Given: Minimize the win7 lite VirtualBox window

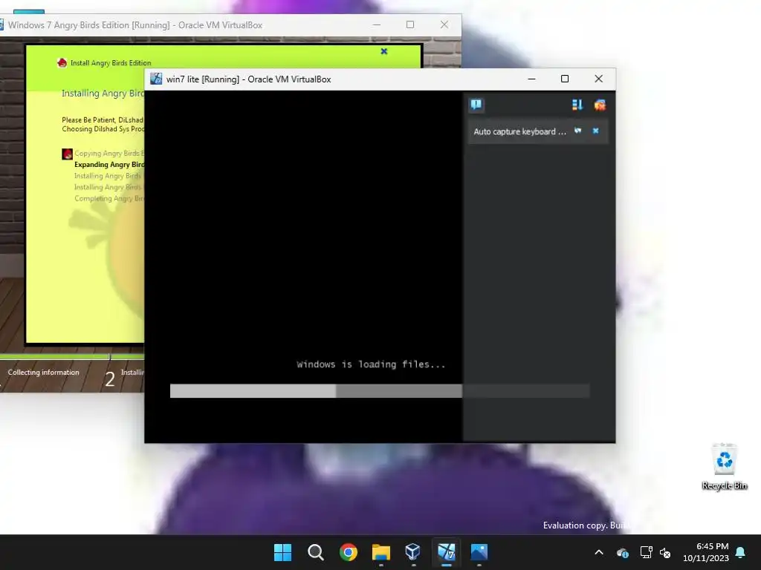Looking at the screenshot, I should pos(532,79).
